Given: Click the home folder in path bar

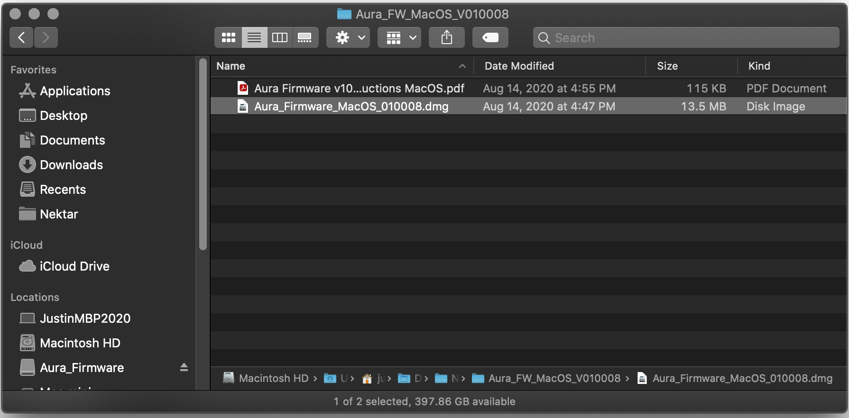Looking at the screenshot, I should (x=373, y=378).
